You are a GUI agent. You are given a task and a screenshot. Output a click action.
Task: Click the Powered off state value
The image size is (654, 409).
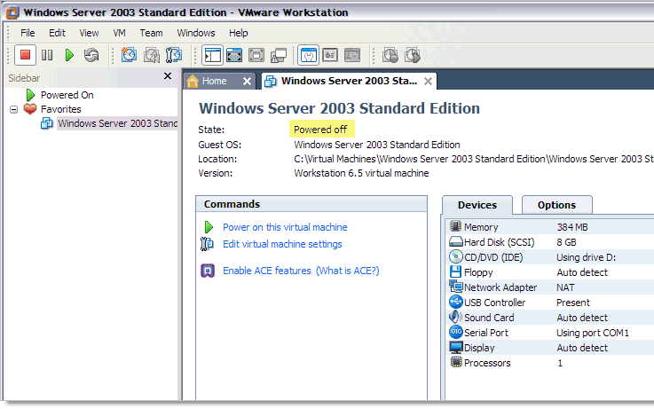pyautogui.click(x=320, y=130)
